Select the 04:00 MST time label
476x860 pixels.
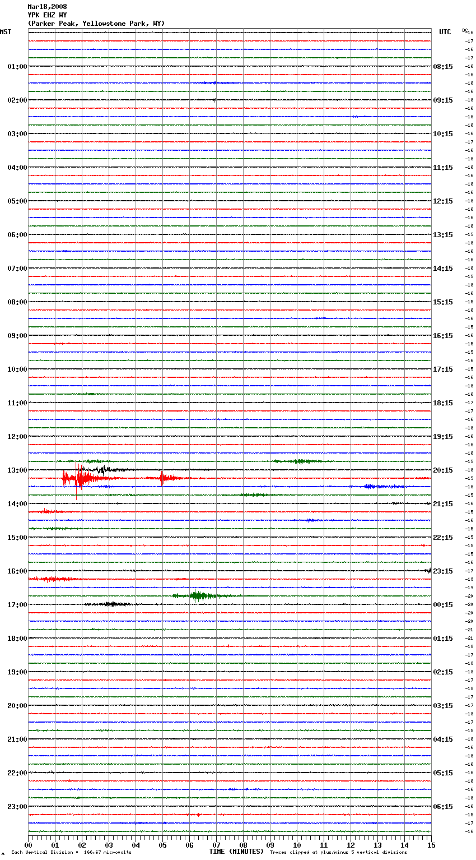pyautogui.click(x=17, y=168)
